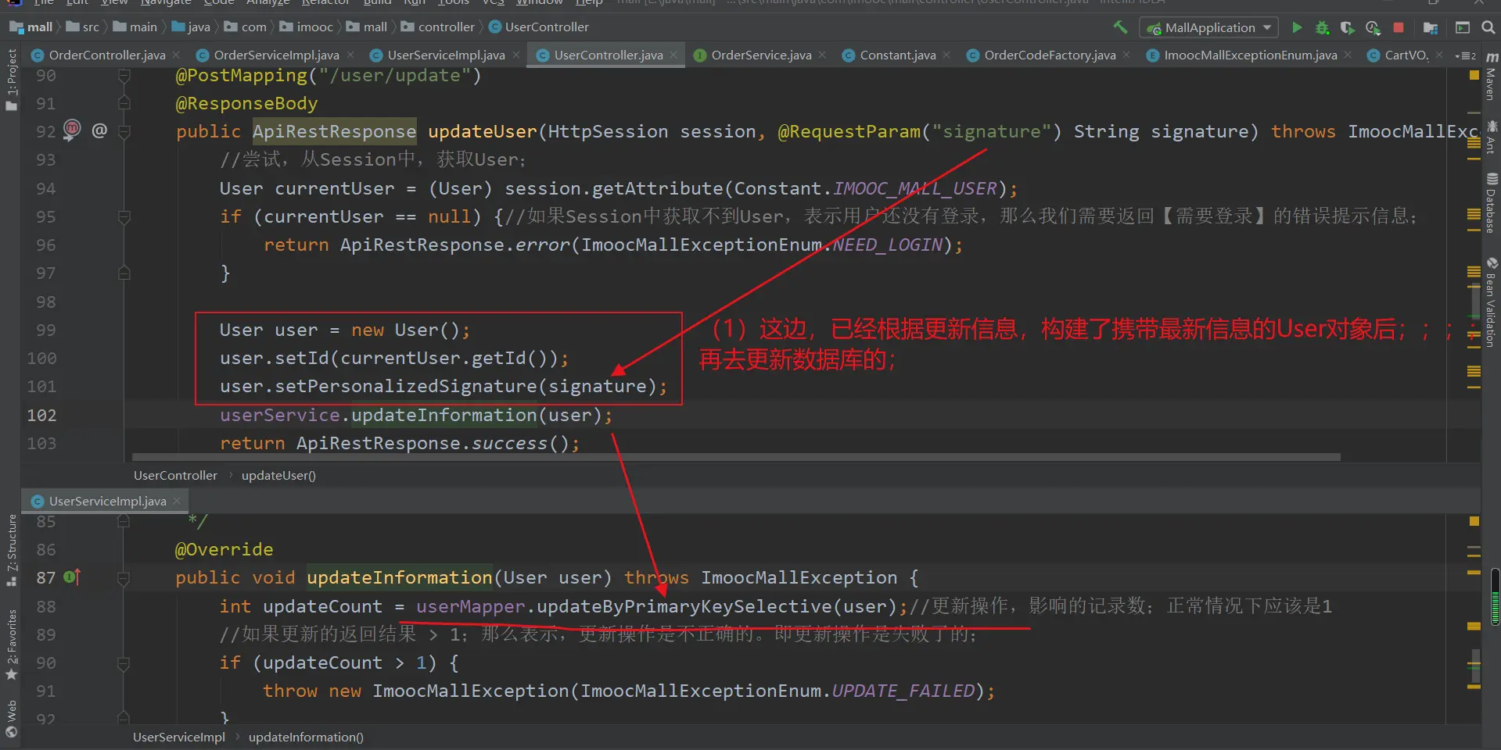Click the red Stop button
This screenshot has height=750, width=1501.
(1399, 27)
